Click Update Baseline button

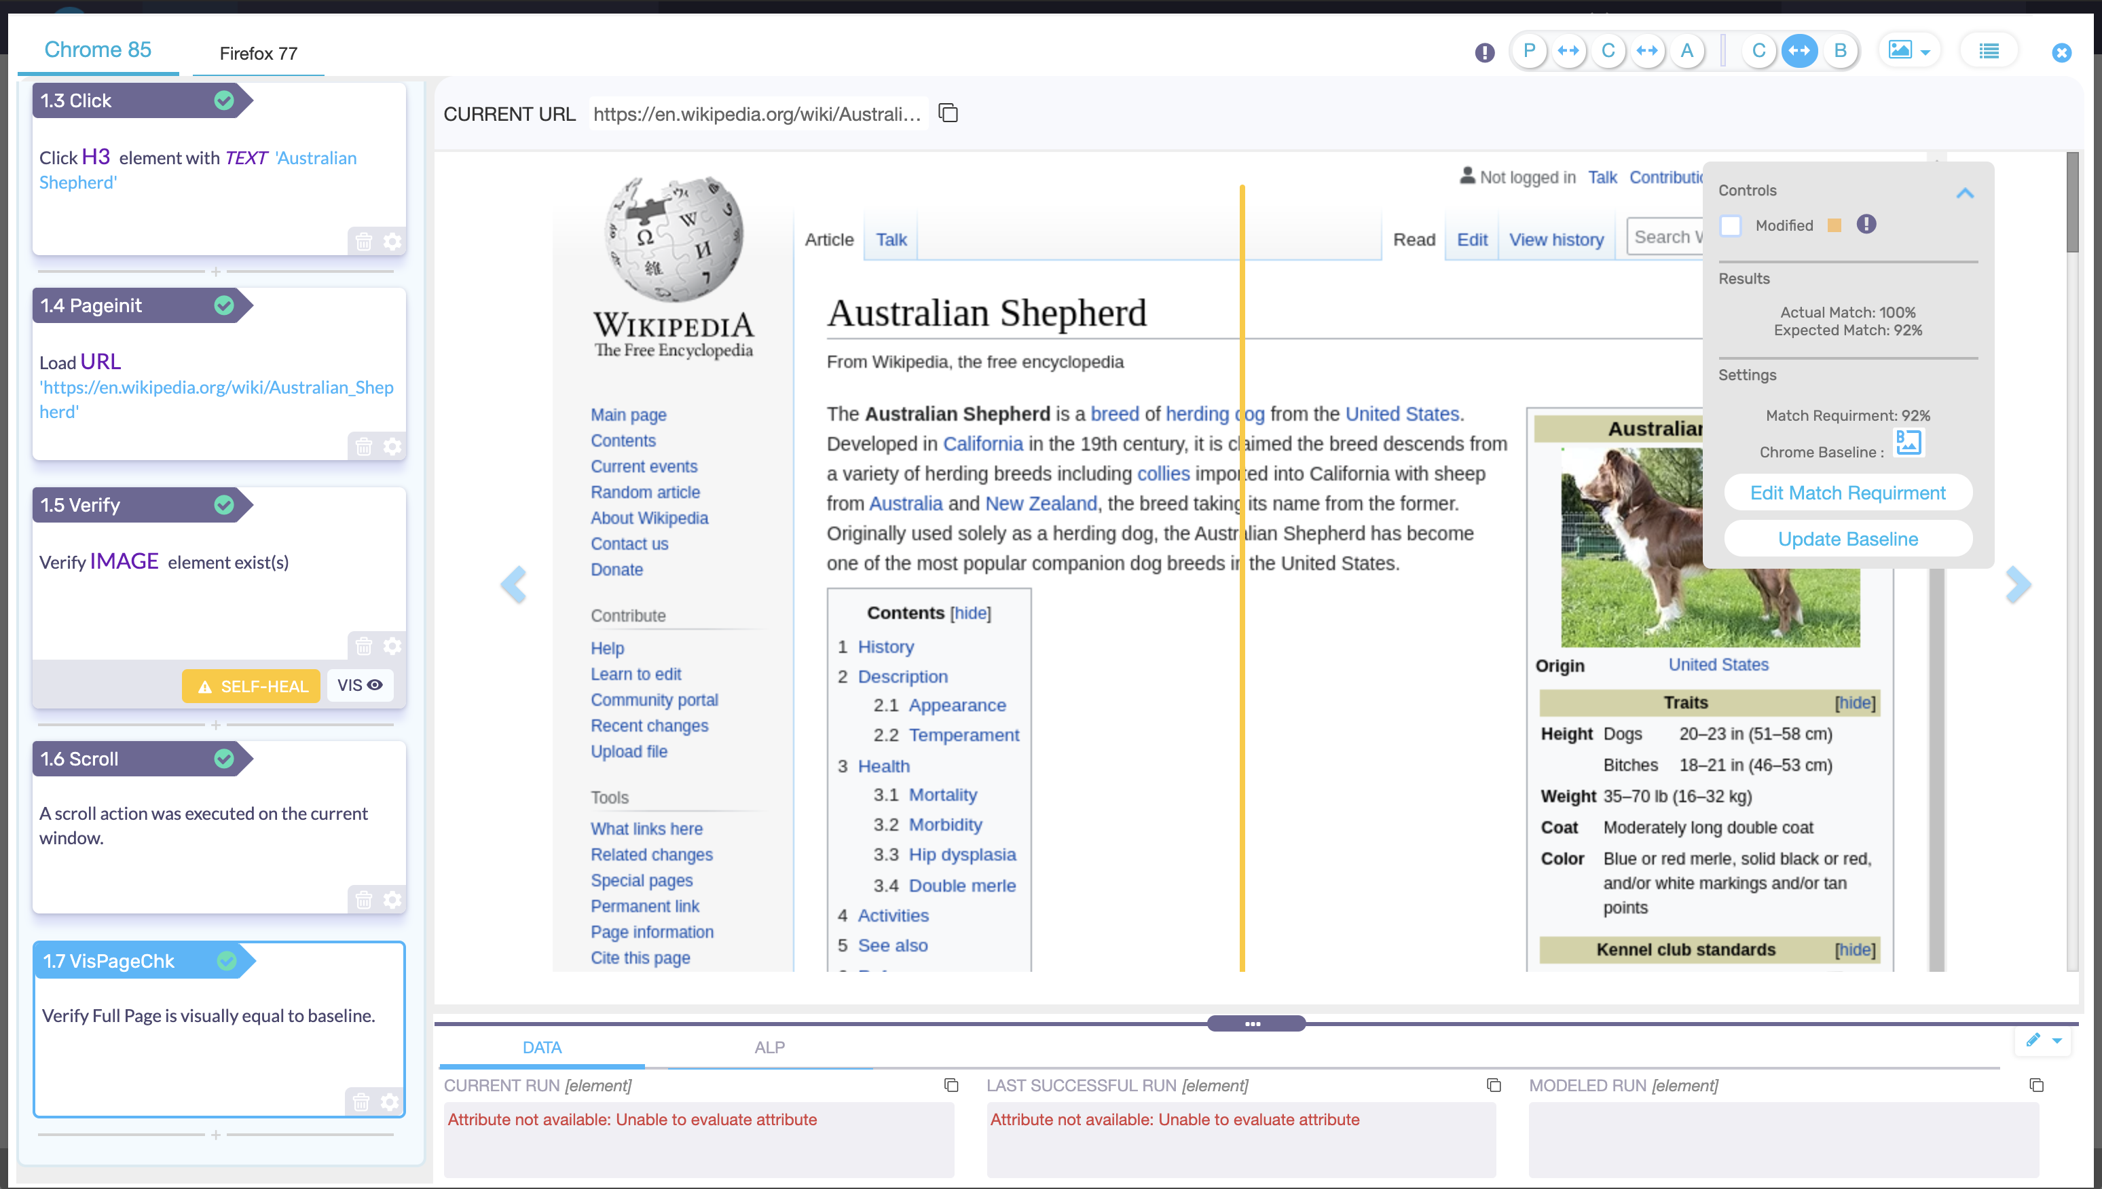[1847, 539]
